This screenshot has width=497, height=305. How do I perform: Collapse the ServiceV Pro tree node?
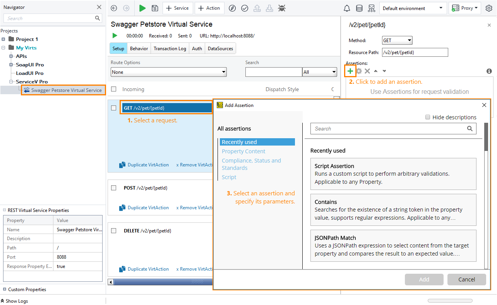coord(12,82)
